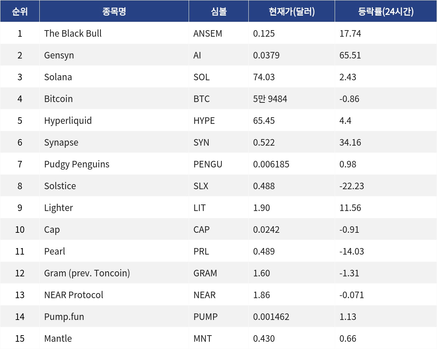This screenshot has height=349, width=437.
Task: Click the symbol SOL
Action: pos(201,77)
